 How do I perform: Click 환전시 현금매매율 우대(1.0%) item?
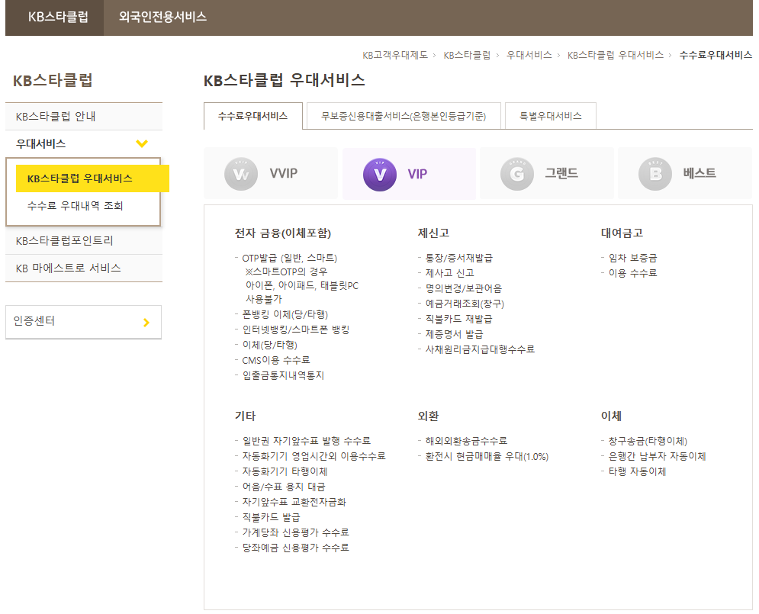click(x=487, y=457)
